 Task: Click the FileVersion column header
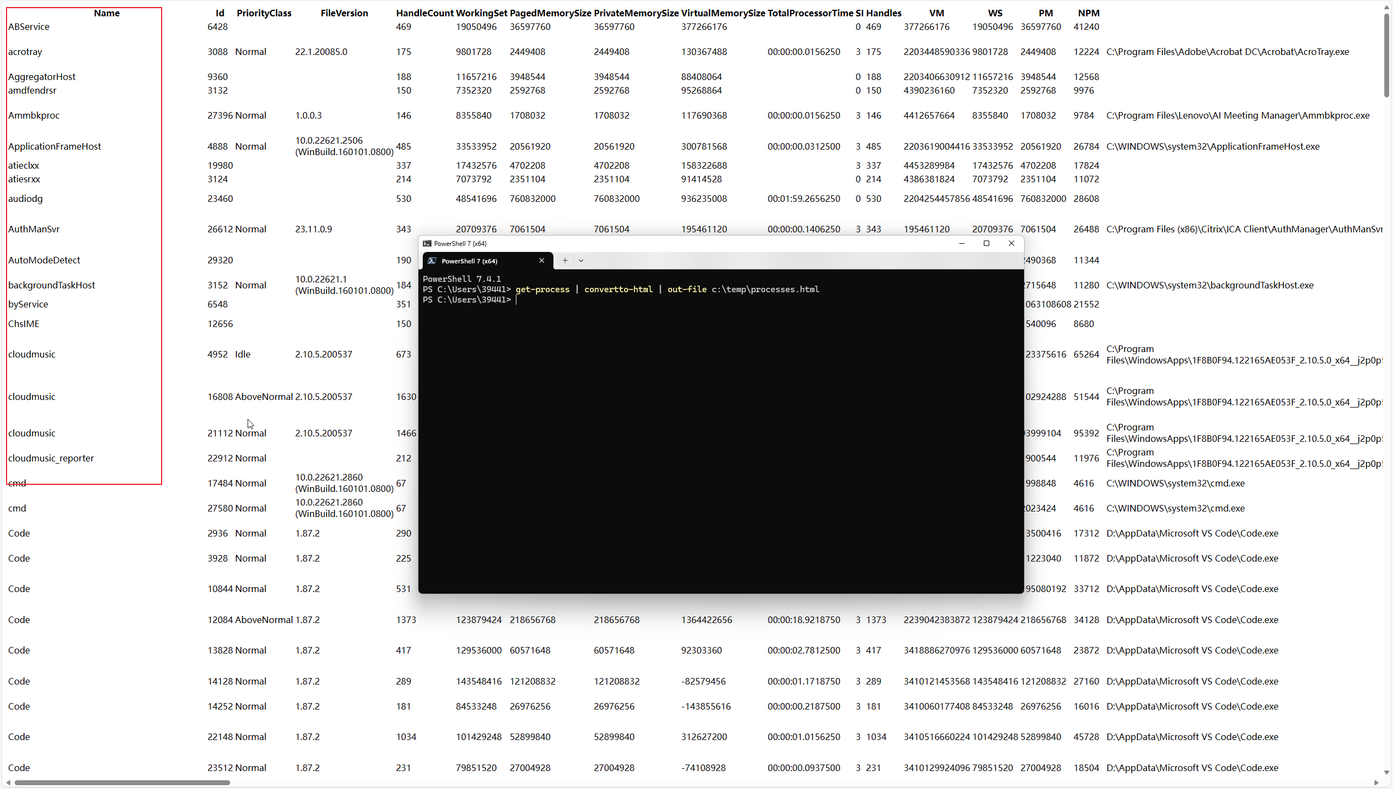[x=344, y=13]
